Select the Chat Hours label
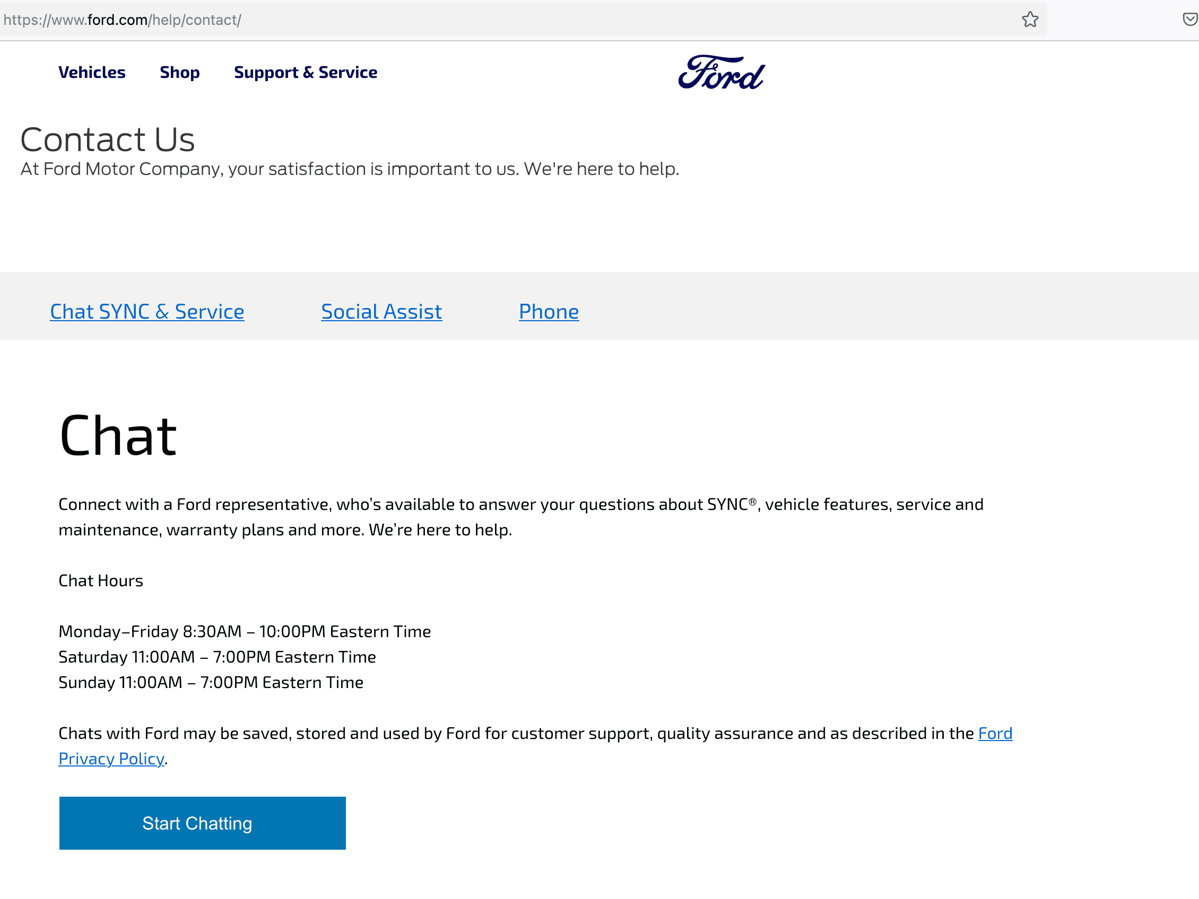The height and width of the screenshot is (899, 1199). pyautogui.click(x=101, y=581)
